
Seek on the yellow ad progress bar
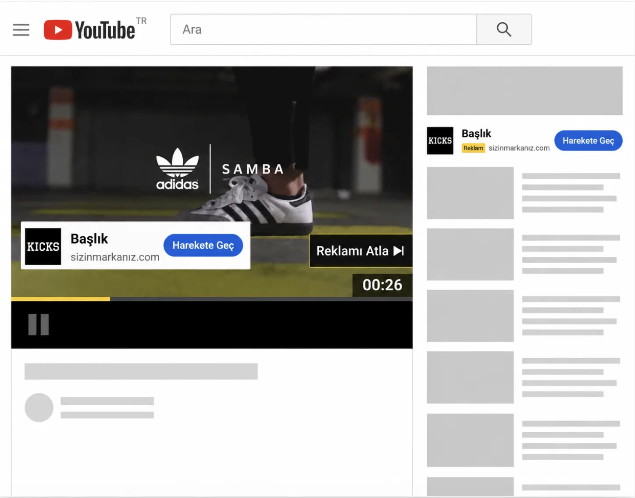click(212, 299)
